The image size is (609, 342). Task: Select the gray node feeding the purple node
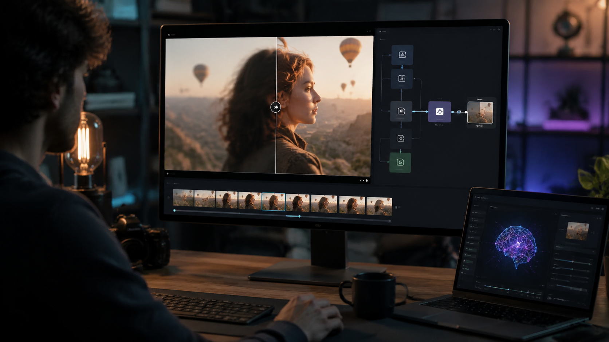click(401, 111)
